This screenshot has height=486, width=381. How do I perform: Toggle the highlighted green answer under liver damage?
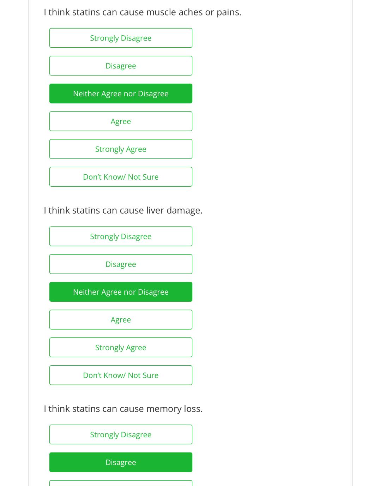(x=121, y=292)
